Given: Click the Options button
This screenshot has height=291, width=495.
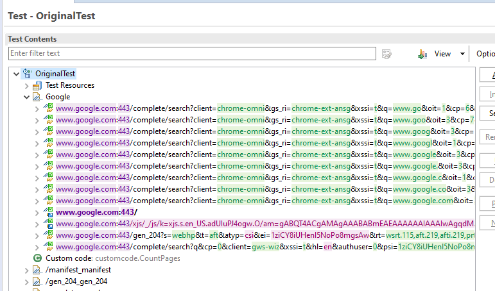Looking at the screenshot, I should click(x=485, y=54).
